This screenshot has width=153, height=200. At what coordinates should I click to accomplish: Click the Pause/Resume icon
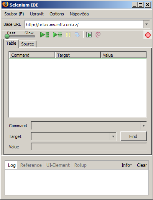[68, 35]
